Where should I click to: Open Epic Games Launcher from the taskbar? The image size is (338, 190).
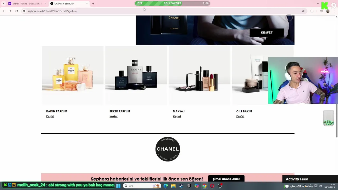pyautogui.click(x=189, y=186)
